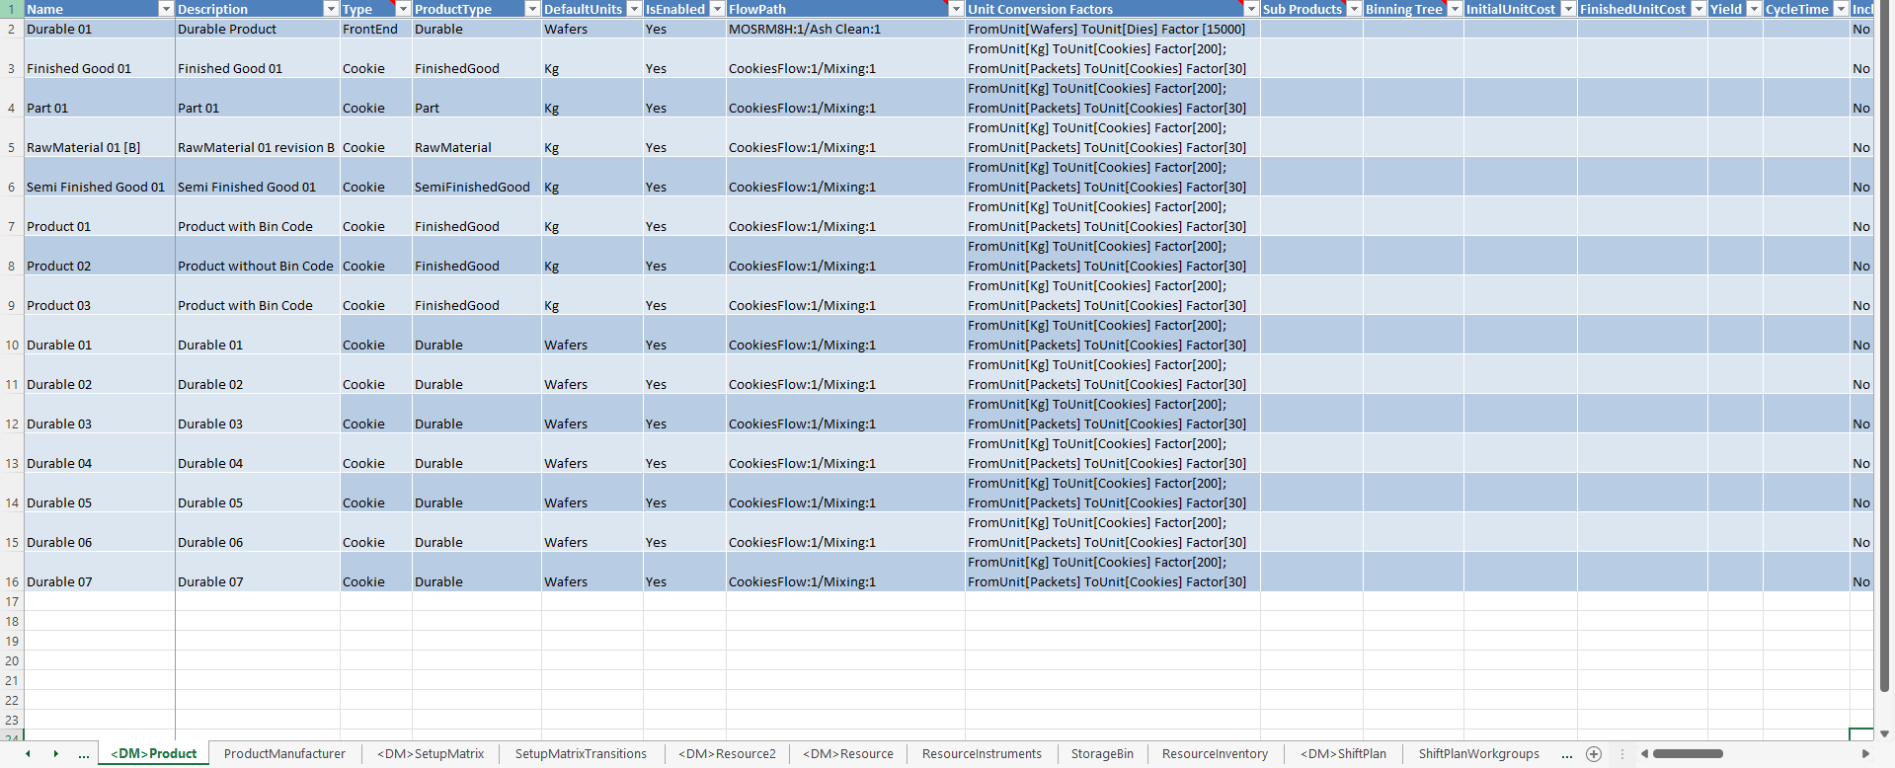The height and width of the screenshot is (768, 1895).
Task: Click the vertical scrollbar's down arrow
Action: [x=1884, y=733]
